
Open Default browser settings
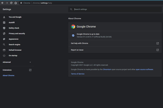(x=15, y=50)
